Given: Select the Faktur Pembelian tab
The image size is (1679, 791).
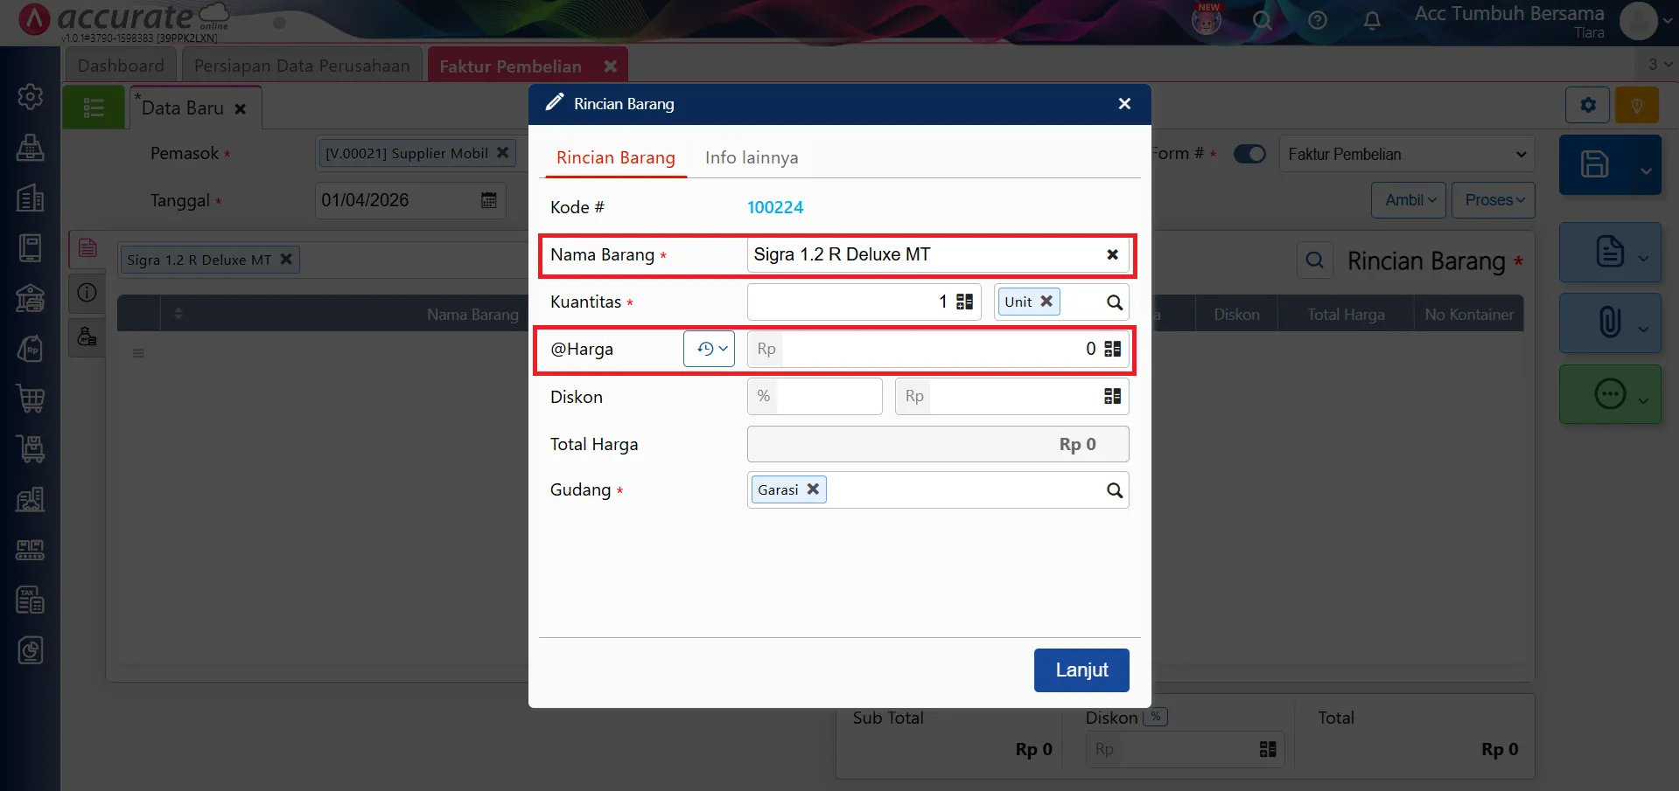Looking at the screenshot, I should tap(510, 66).
